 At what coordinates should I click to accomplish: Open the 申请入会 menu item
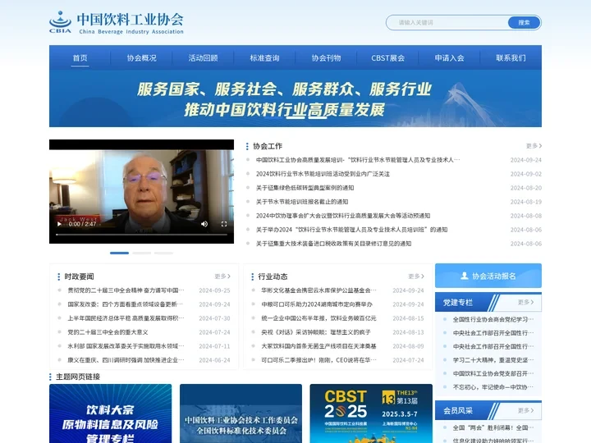449,58
